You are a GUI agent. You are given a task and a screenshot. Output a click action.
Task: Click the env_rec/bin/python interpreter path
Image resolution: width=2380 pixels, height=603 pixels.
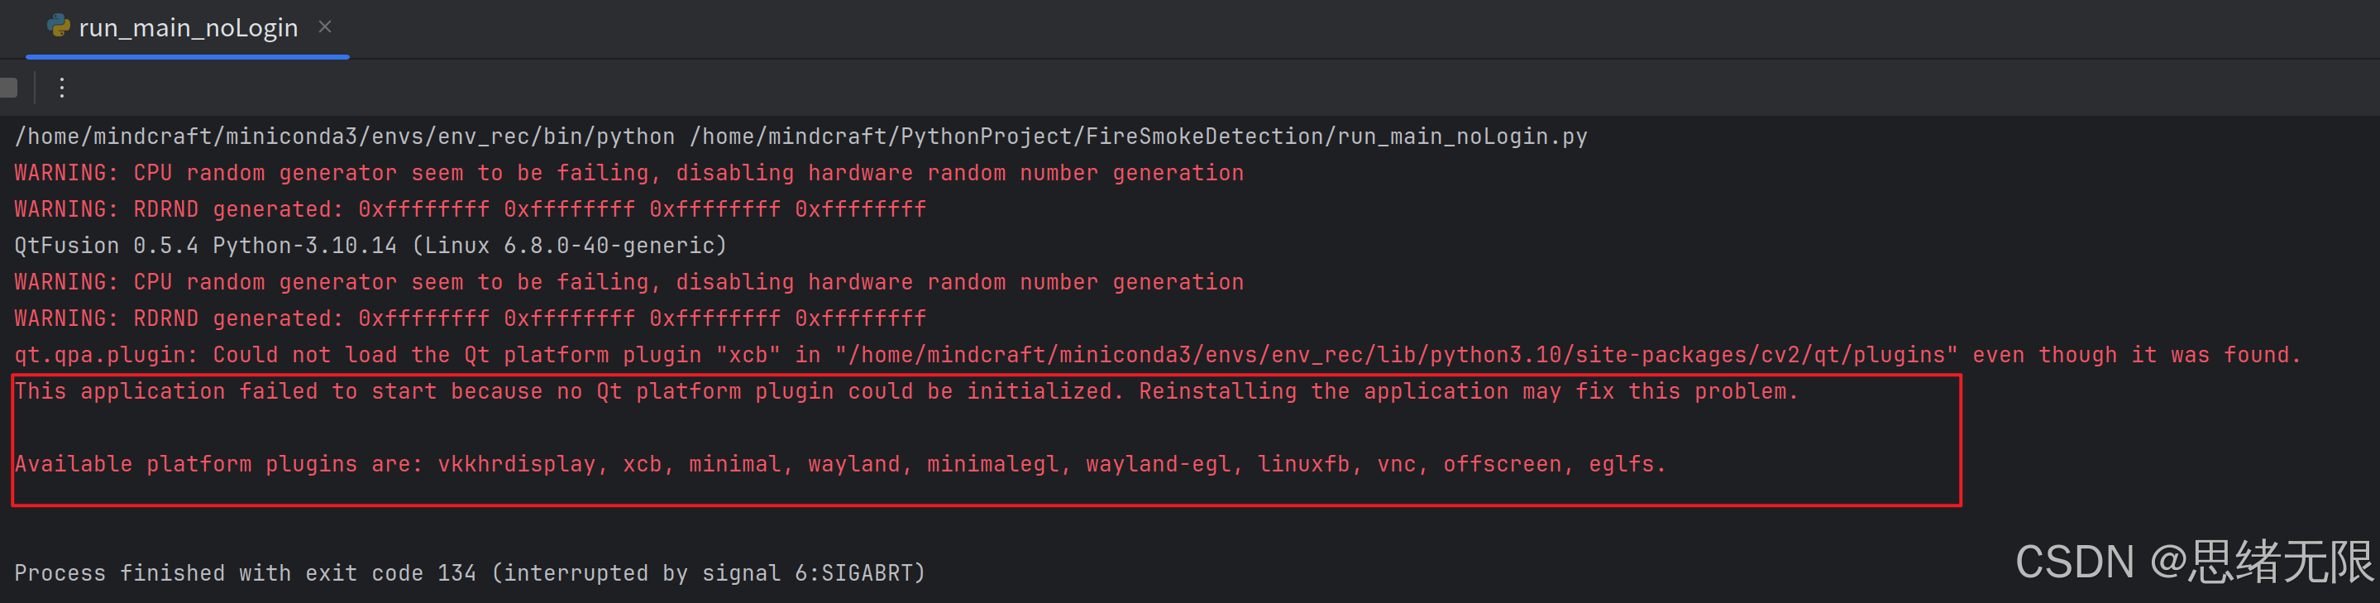point(344,136)
